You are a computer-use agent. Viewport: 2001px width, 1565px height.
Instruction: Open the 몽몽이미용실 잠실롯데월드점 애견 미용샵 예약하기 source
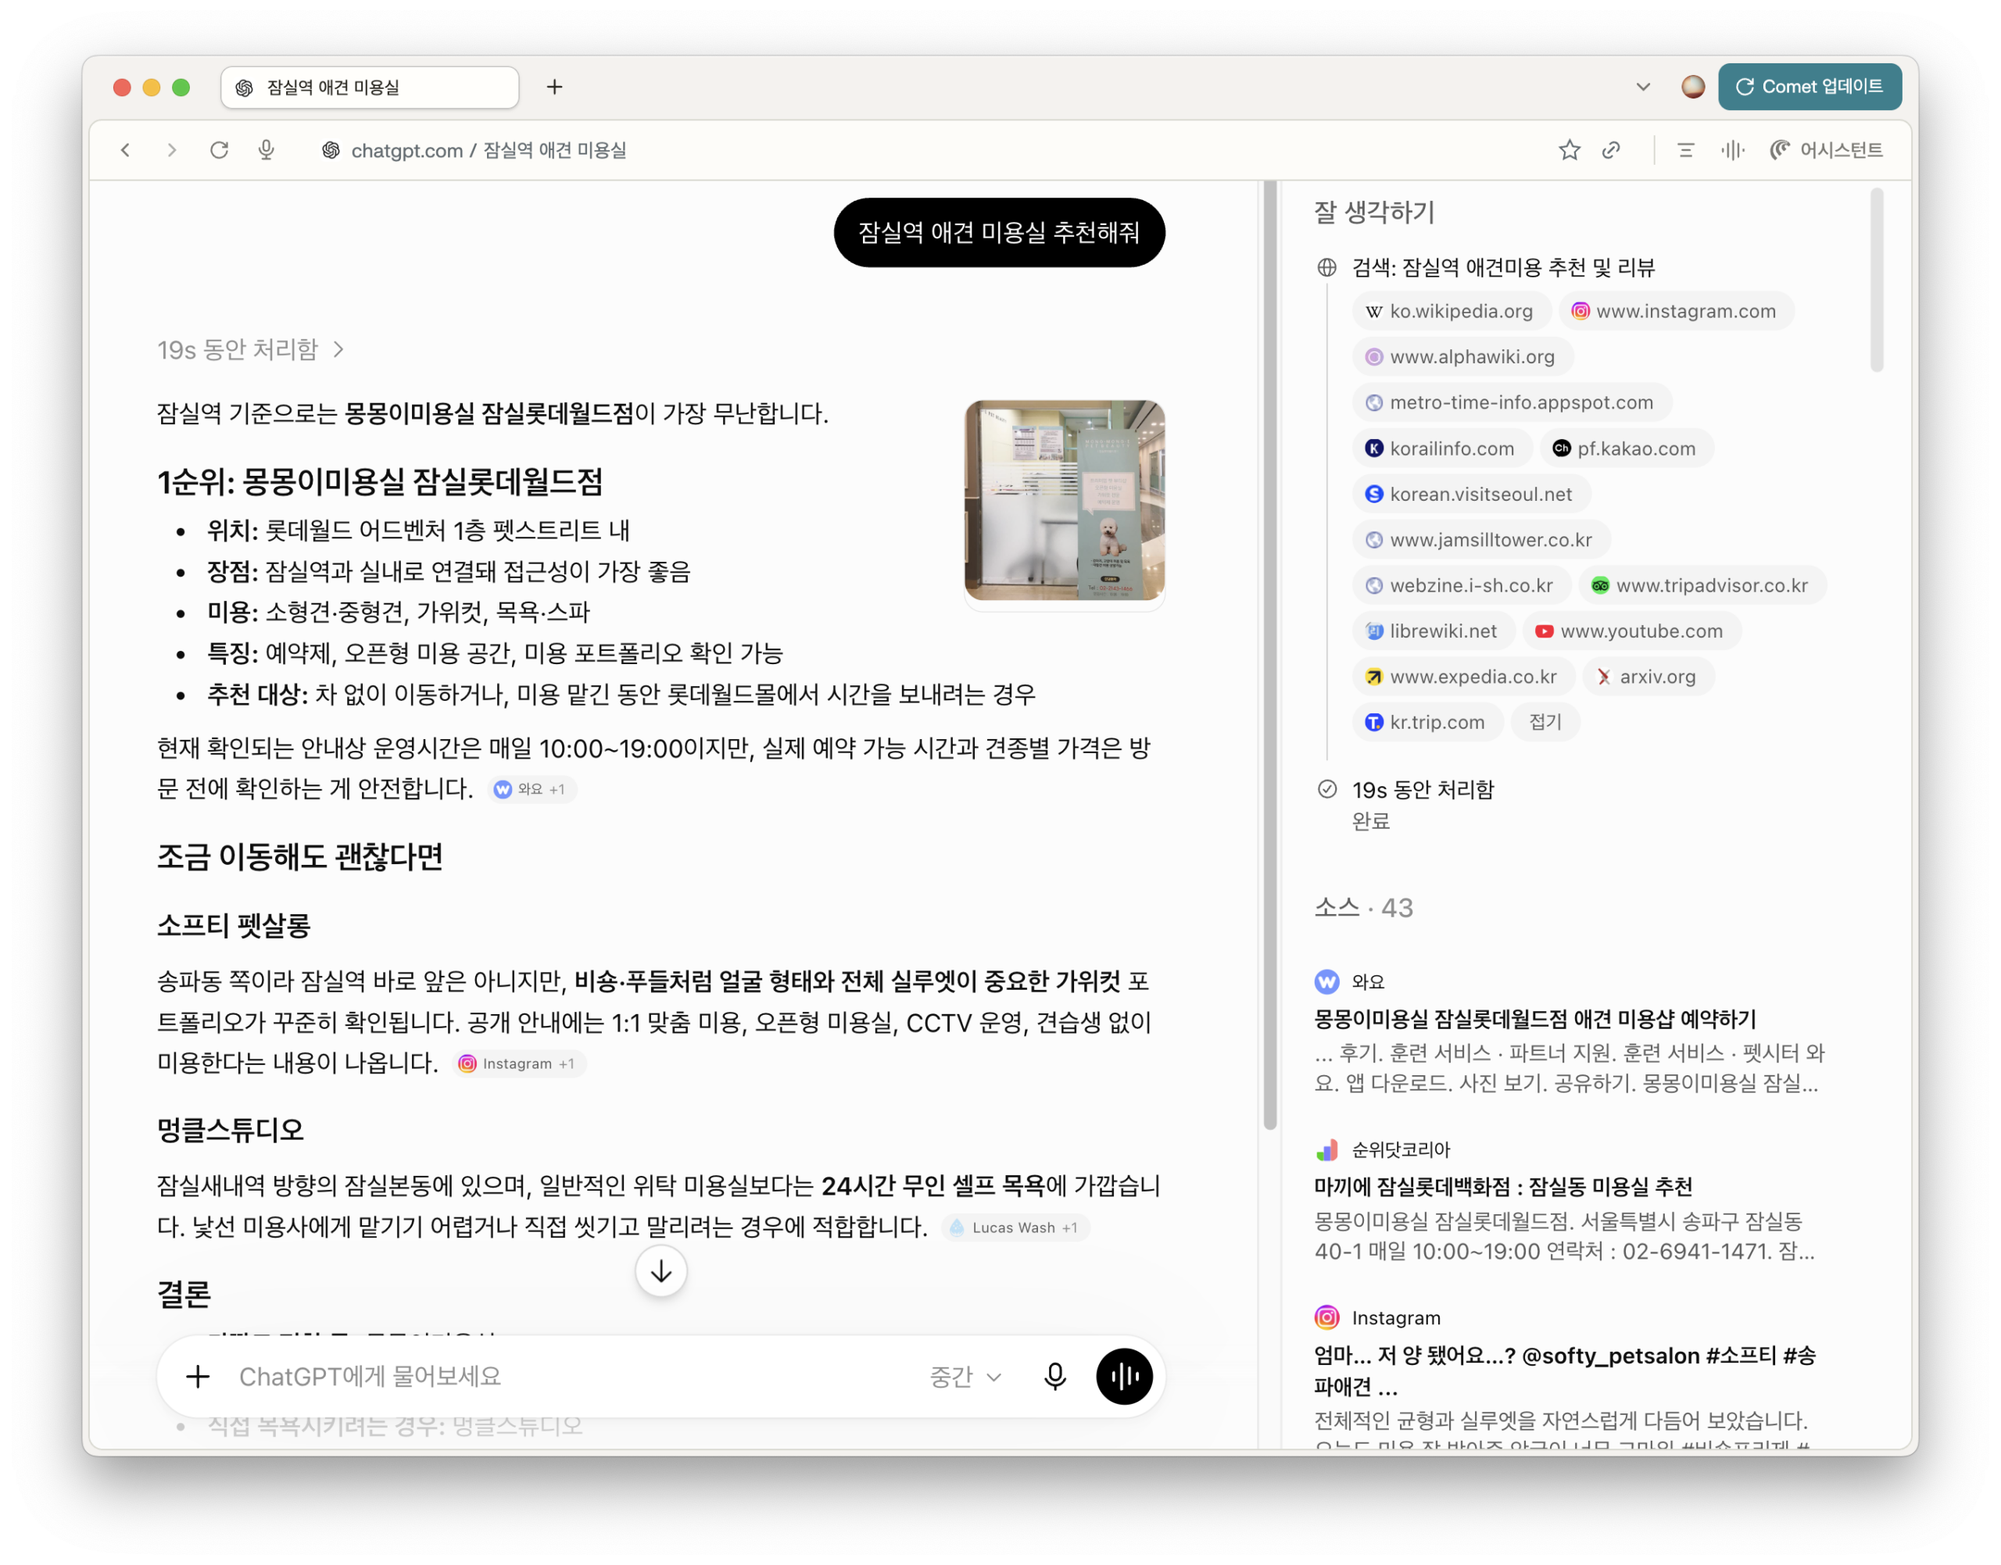click(x=1534, y=1019)
